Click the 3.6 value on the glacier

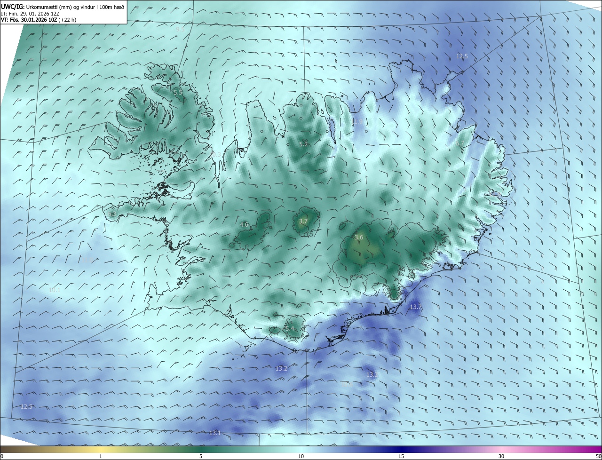[359, 238]
